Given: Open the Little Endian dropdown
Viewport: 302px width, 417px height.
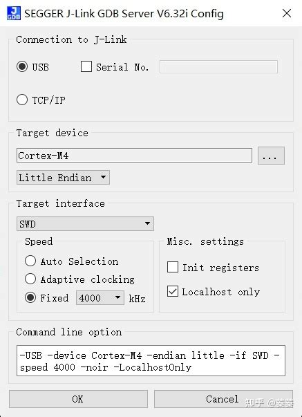Looking at the screenshot, I should [63, 178].
